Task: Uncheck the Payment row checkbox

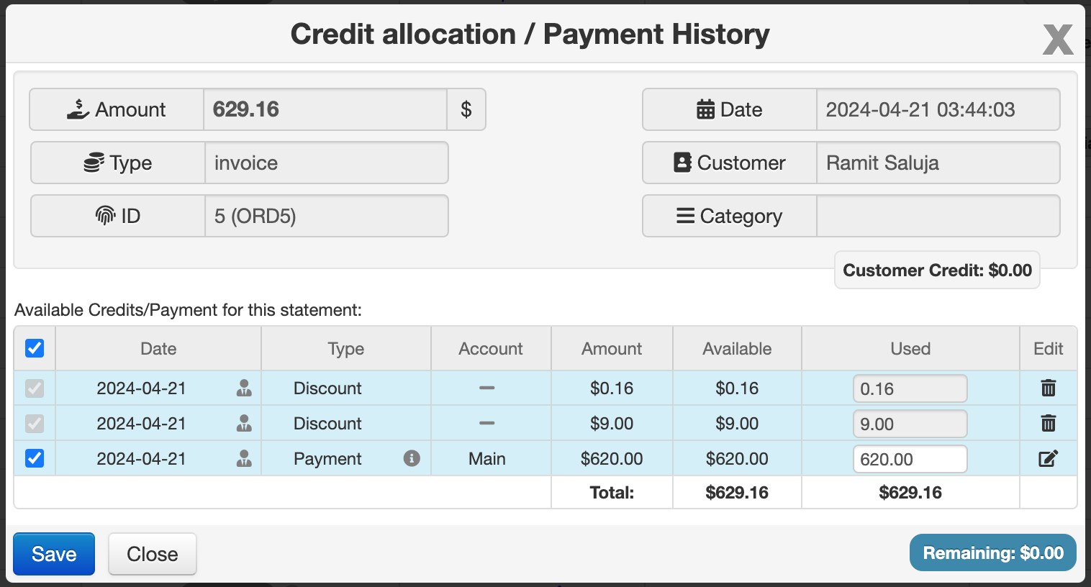Action: tap(35, 458)
